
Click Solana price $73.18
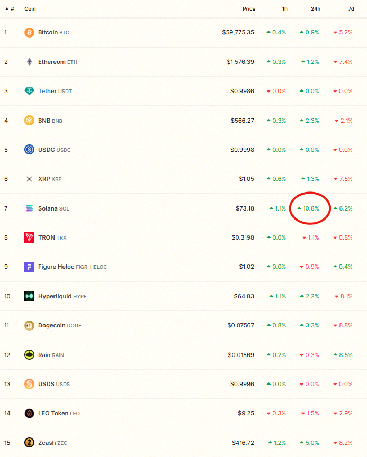(x=245, y=208)
